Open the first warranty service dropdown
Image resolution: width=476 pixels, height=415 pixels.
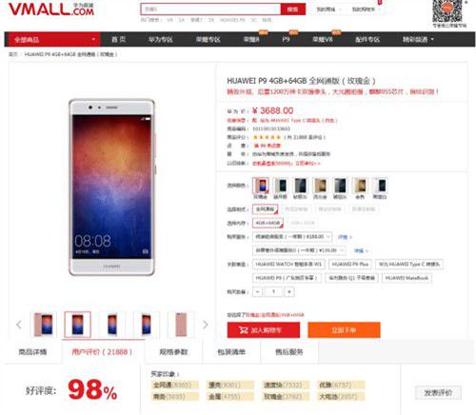[292, 237]
